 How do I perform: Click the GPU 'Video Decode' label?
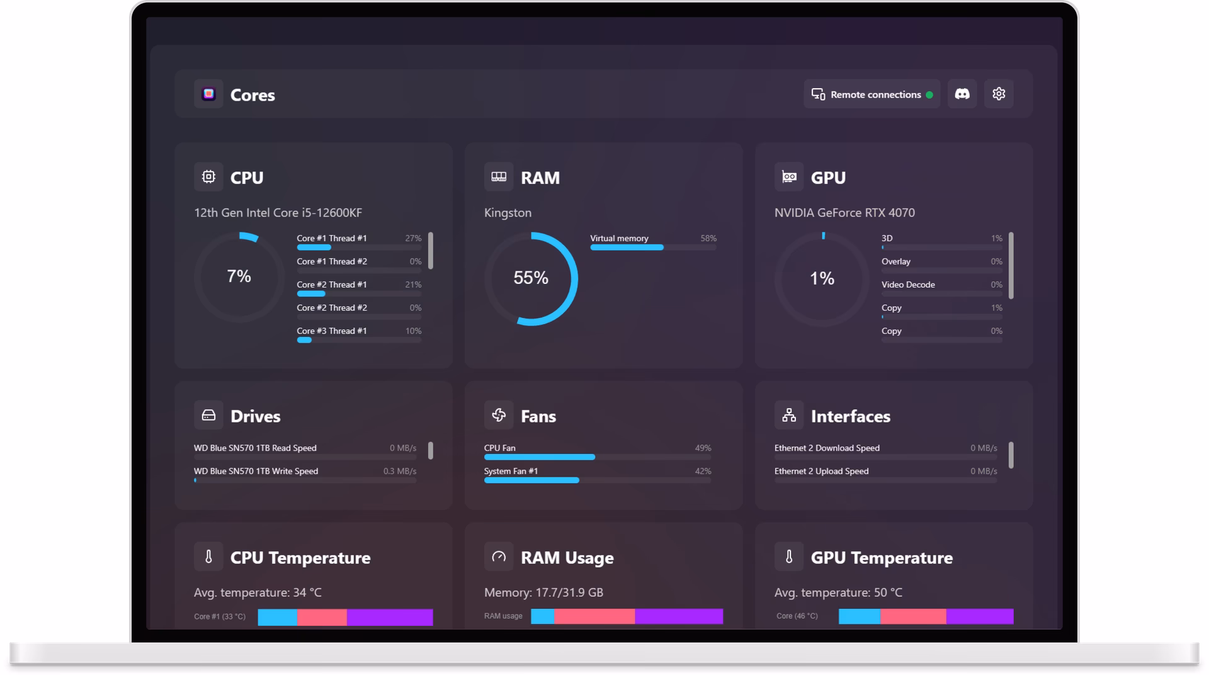pos(908,285)
